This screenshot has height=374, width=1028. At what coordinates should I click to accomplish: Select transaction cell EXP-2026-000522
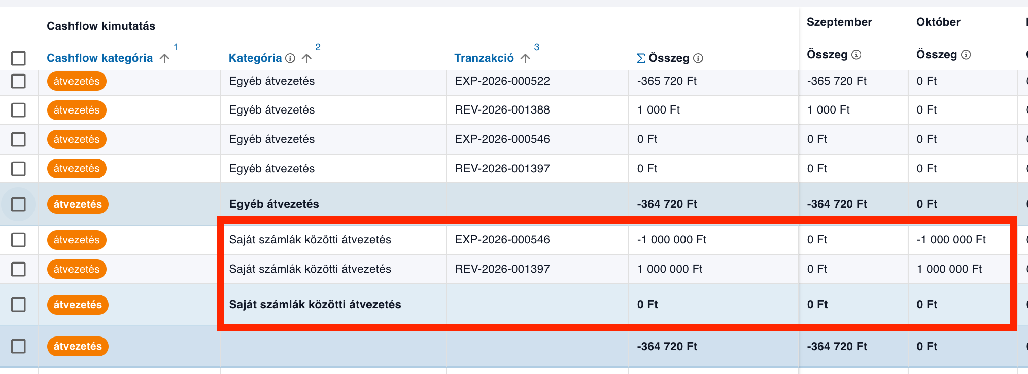[x=502, y=81]
